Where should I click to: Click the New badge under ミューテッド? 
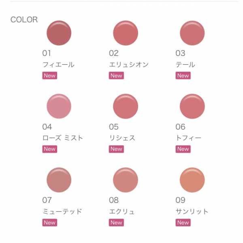(49, 222)
